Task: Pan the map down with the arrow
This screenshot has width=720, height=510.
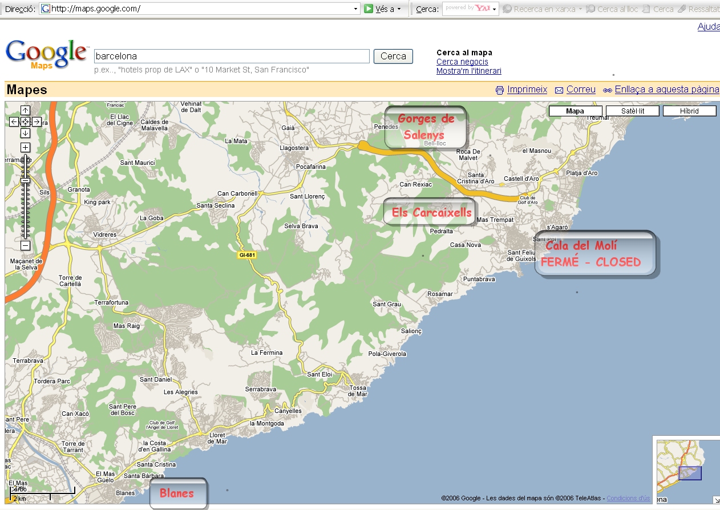Action: tap(25, 133)
